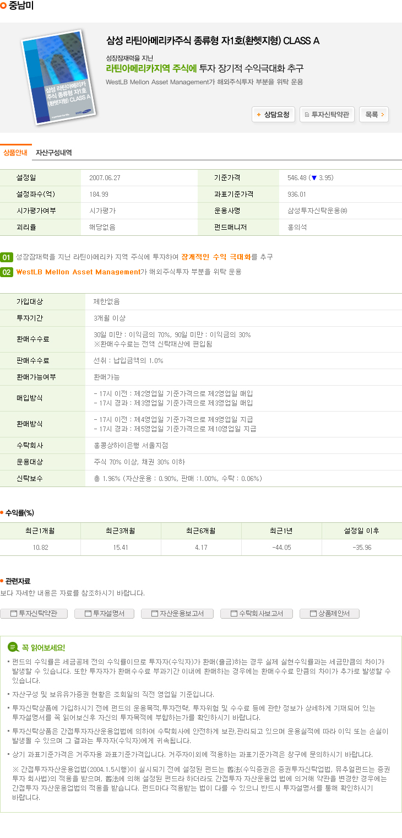
Task: Click the window icon on 수탁회사보고서
Action: (233, 613)
